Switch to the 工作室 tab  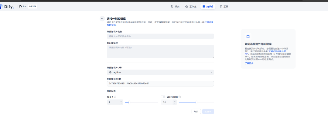[191, 6]
